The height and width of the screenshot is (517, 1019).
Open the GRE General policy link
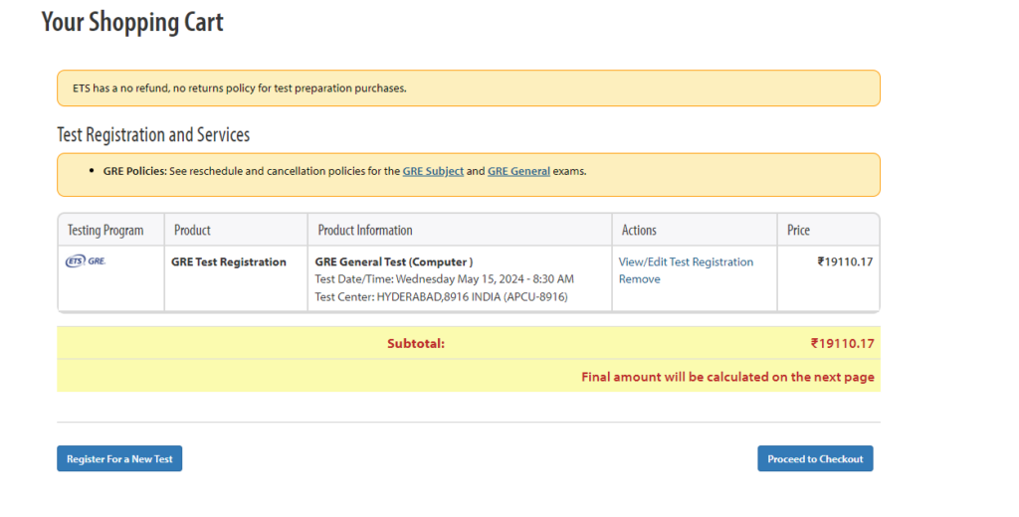click(x=518, y=171)
